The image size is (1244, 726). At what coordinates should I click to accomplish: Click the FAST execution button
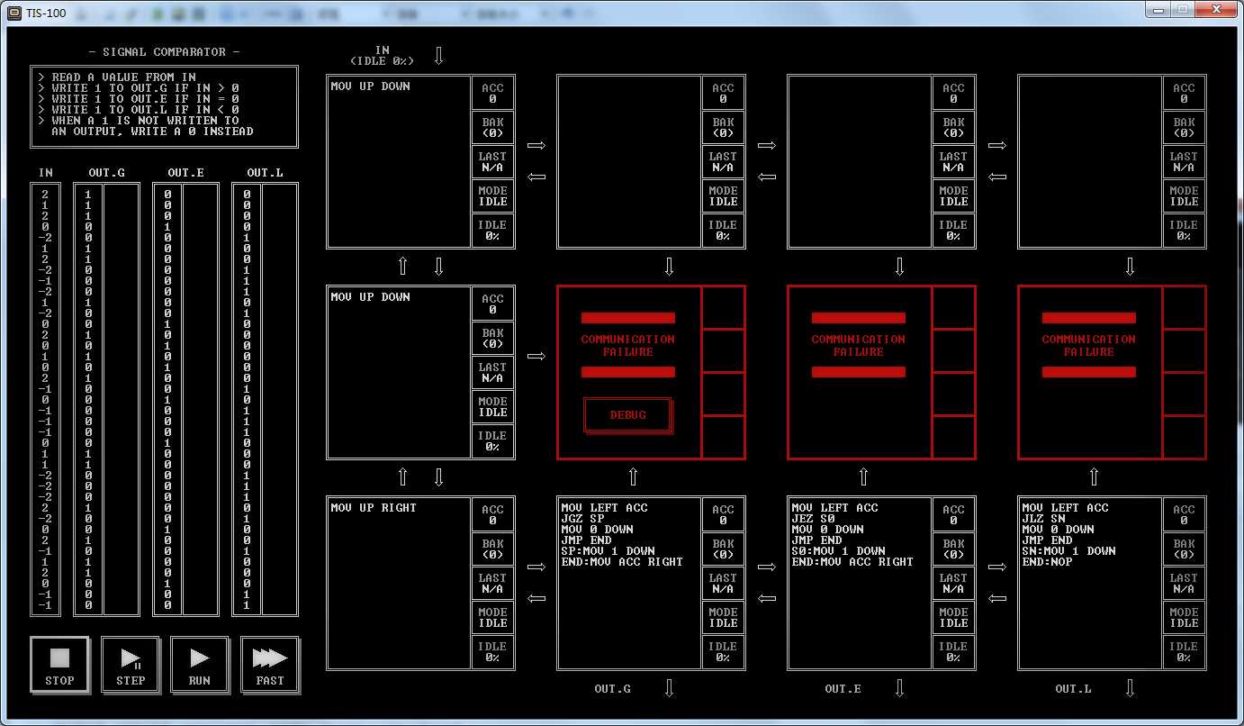coord(270,665)
